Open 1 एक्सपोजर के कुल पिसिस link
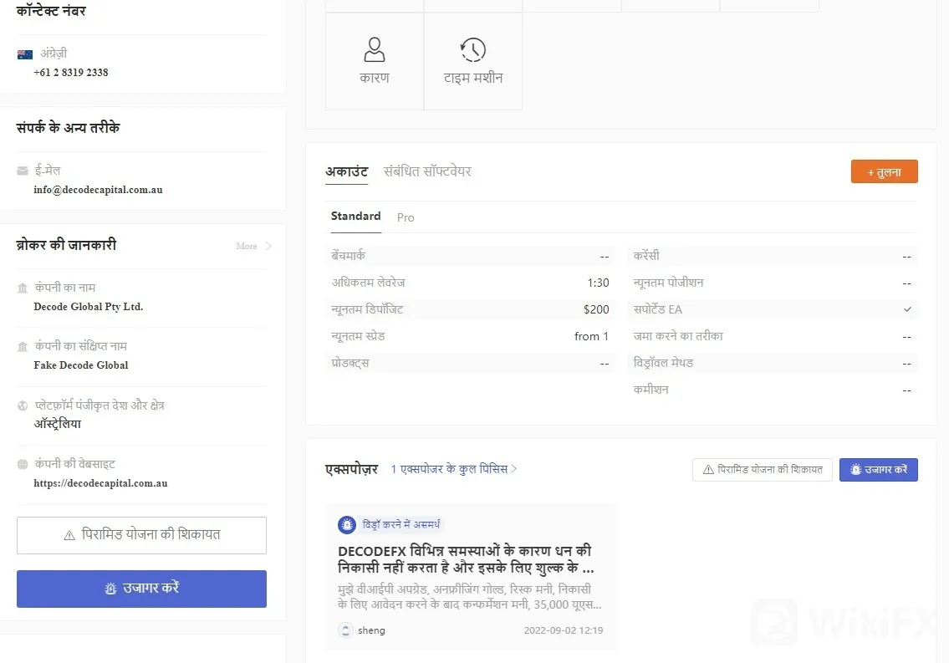 pyautogui.click(x=454, y=469)
